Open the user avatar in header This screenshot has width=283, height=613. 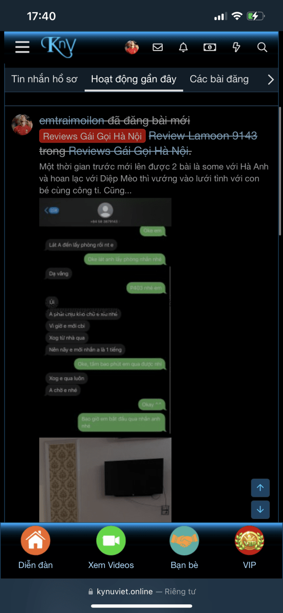[132, 47]
